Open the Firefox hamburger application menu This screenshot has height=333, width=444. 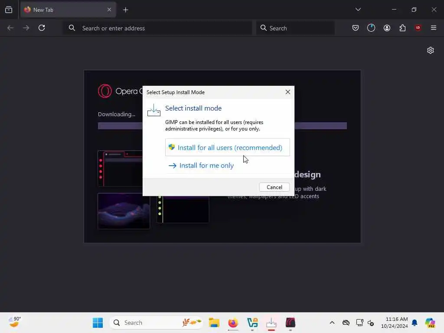[434, 28]
